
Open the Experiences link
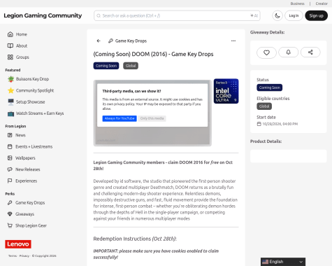(x=26, y=181)
